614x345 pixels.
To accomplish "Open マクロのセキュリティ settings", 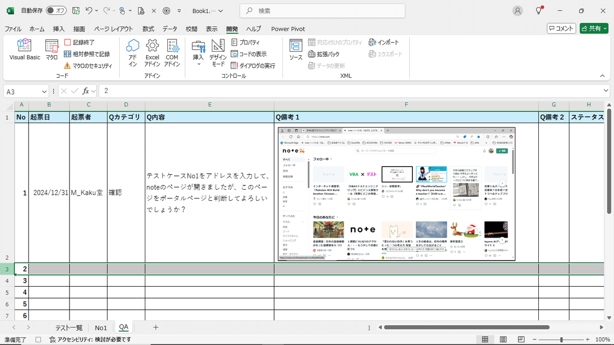I will pyautogui.click(x=88, y=66).
